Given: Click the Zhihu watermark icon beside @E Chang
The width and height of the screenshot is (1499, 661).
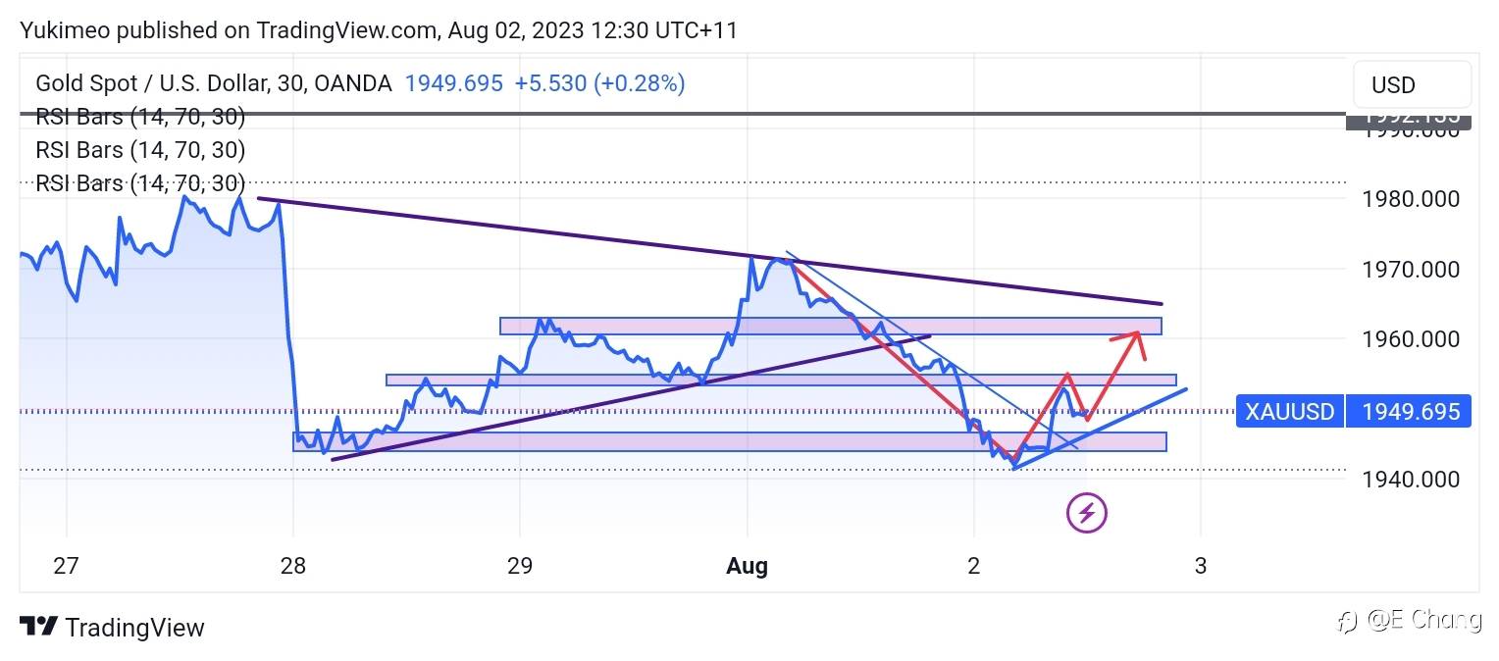Looking at the screenshot, I should (x=1348, y=621).
